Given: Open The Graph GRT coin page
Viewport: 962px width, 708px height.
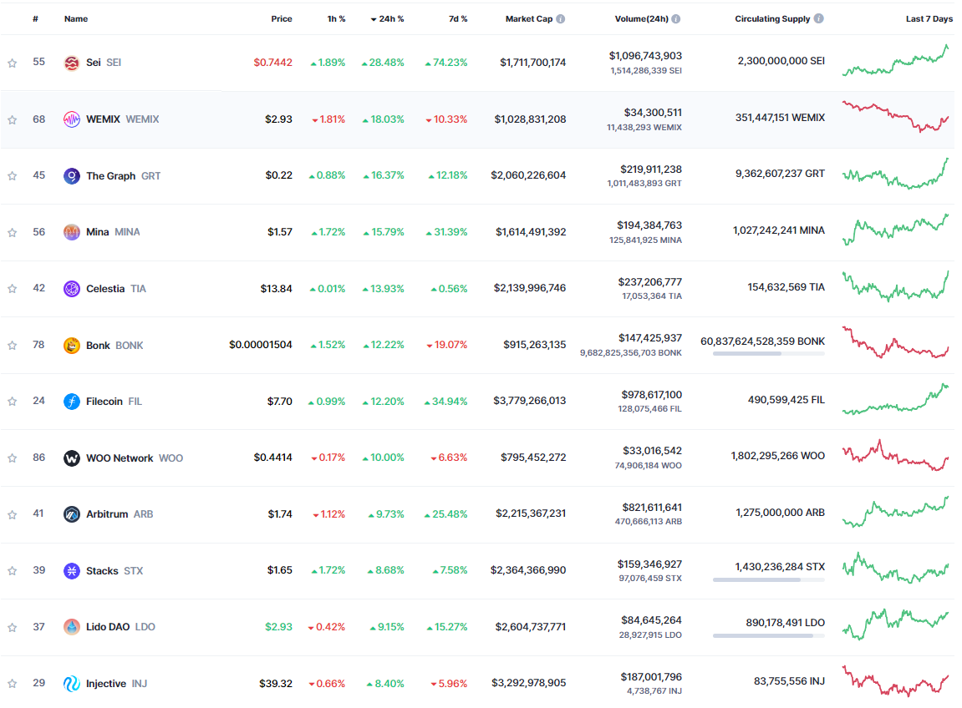Looking at the screenshot, I should tap(124, 176).
